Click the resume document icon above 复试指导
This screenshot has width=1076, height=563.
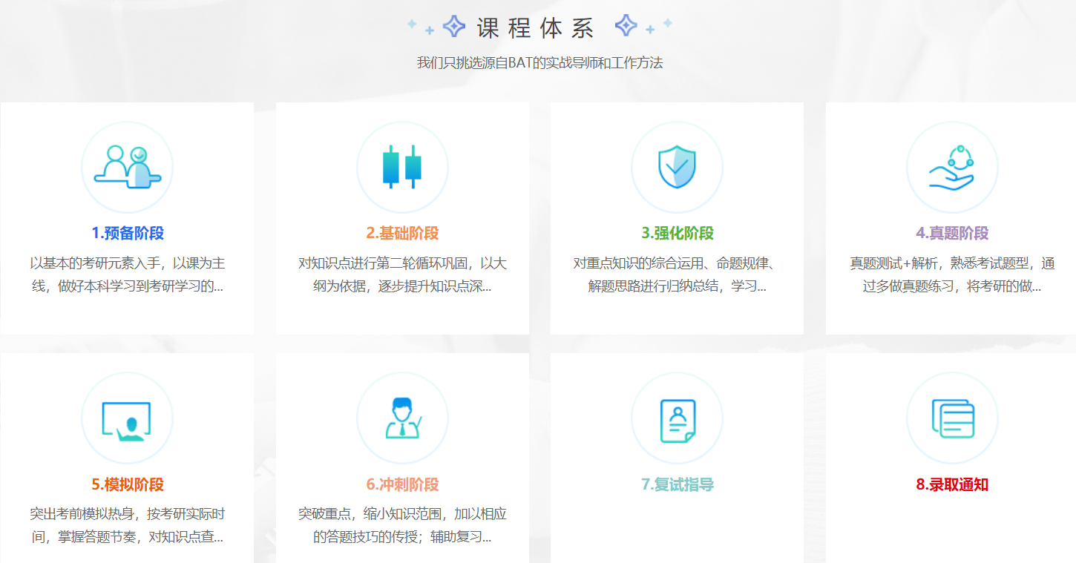pyautogui.click(x=677, y=421)
